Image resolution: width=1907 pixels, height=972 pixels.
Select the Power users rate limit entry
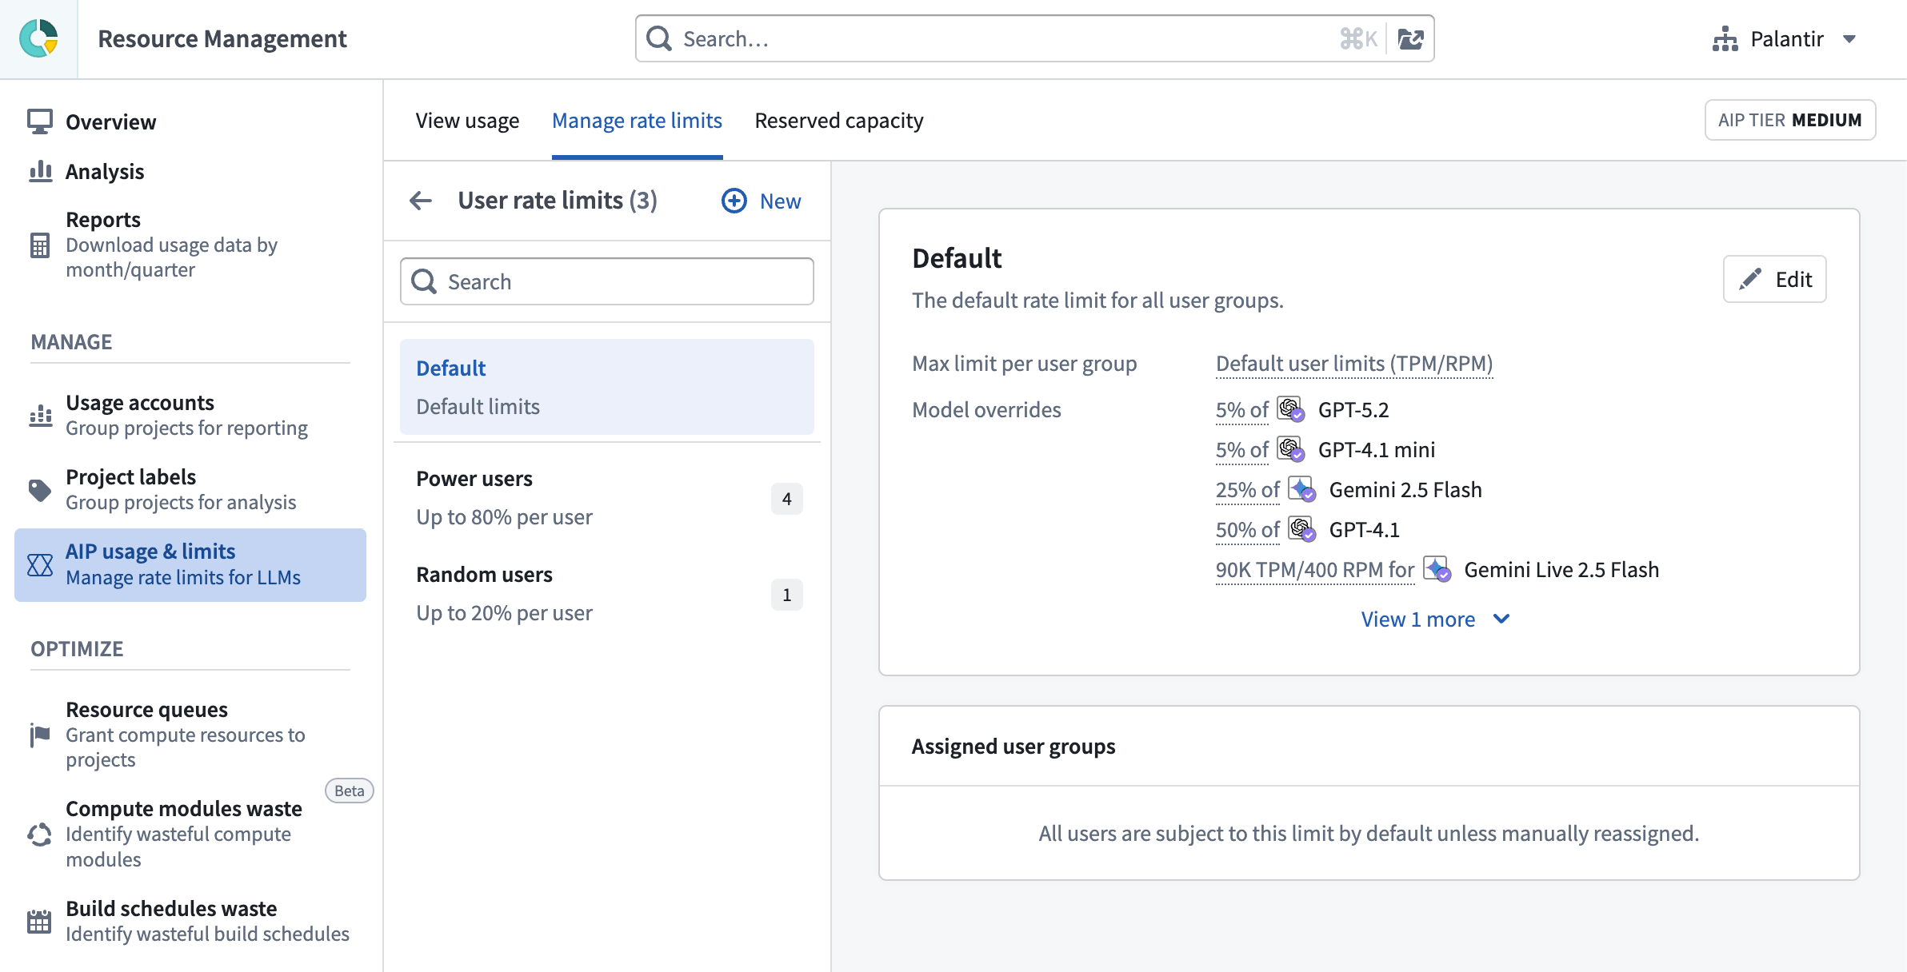pos(607,498)
